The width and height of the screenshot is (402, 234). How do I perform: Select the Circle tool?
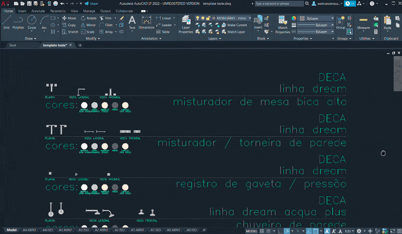pos(32,22)
